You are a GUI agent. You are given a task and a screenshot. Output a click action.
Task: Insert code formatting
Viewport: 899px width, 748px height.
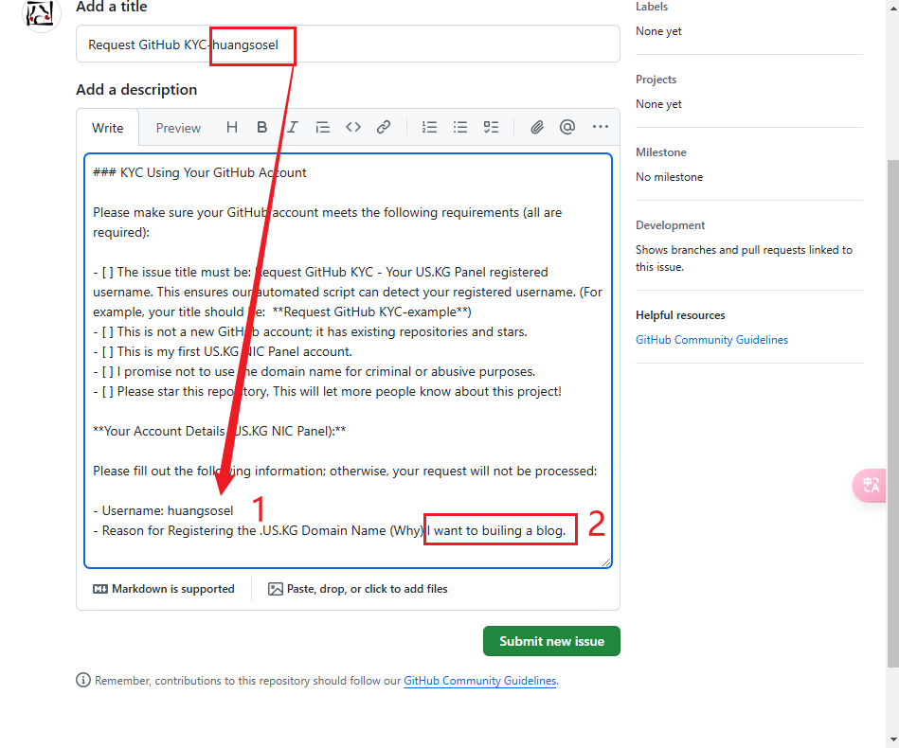(x=353, y=127)
